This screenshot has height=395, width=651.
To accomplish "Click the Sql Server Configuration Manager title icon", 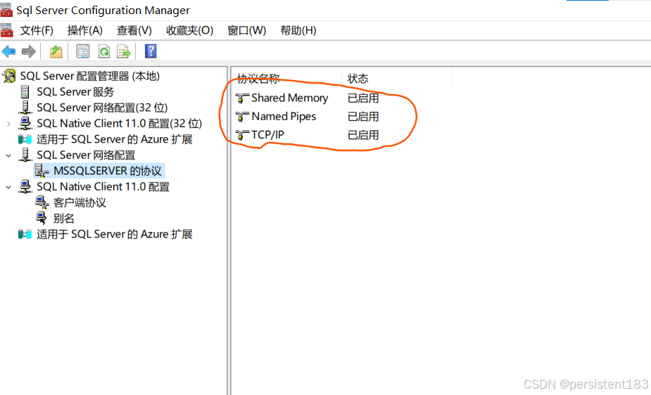I will pos(6,10).
